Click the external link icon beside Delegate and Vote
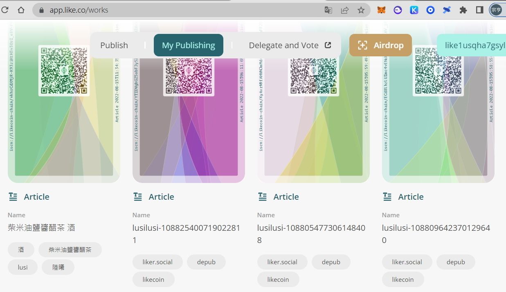The width and height of the screenshot is (506, 292). click(328, 45)
